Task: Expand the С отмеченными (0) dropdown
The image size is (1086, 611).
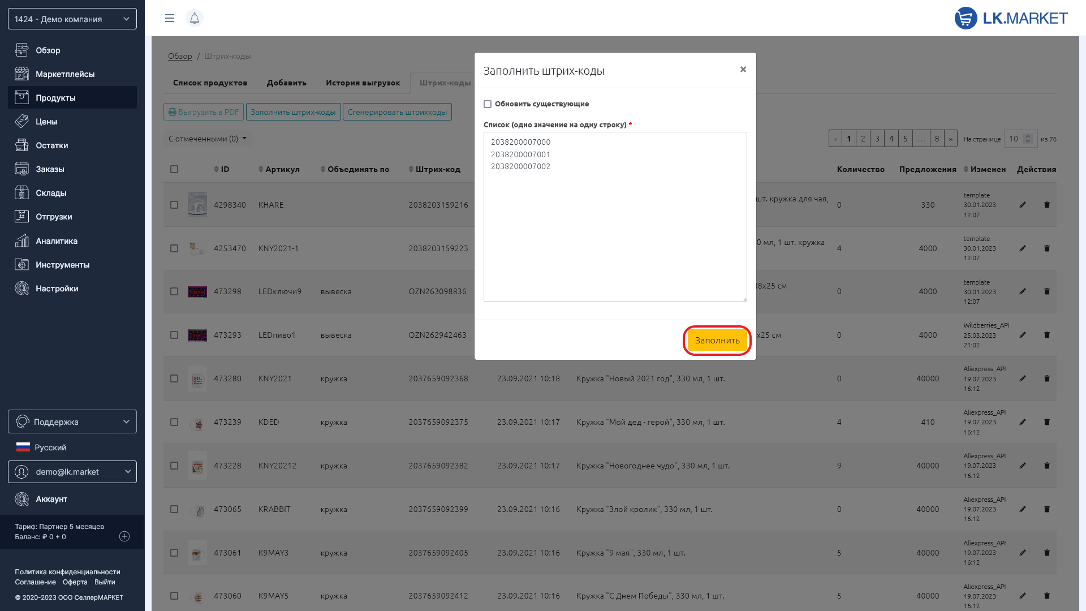Action: click(207, 139)
